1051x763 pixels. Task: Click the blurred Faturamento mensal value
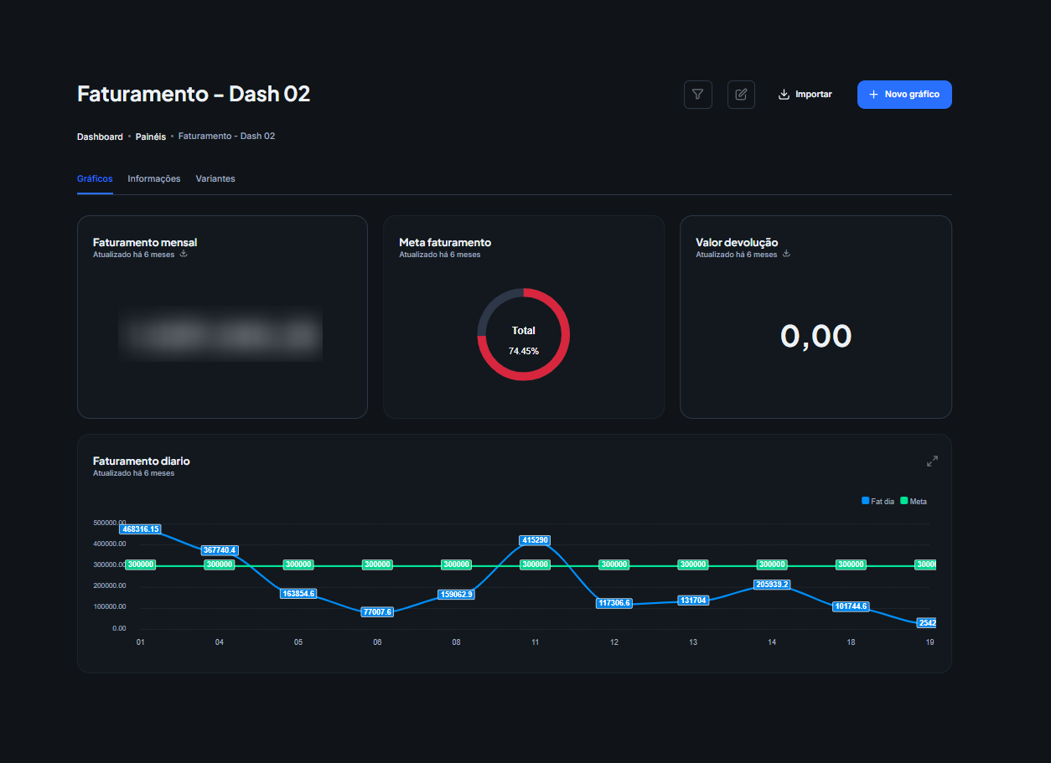(220, 334)
